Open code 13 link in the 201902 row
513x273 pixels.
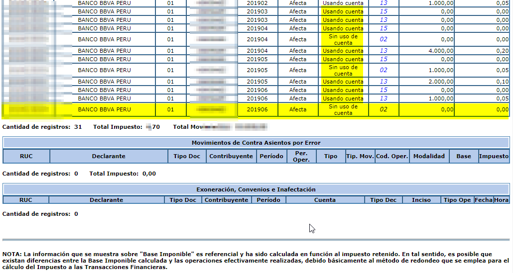383,3
